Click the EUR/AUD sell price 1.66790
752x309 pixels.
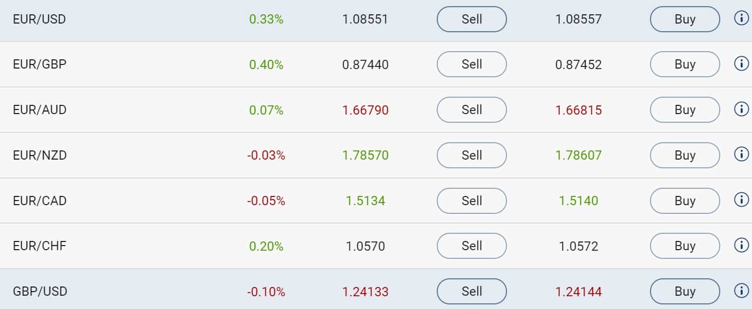(365, 110)
